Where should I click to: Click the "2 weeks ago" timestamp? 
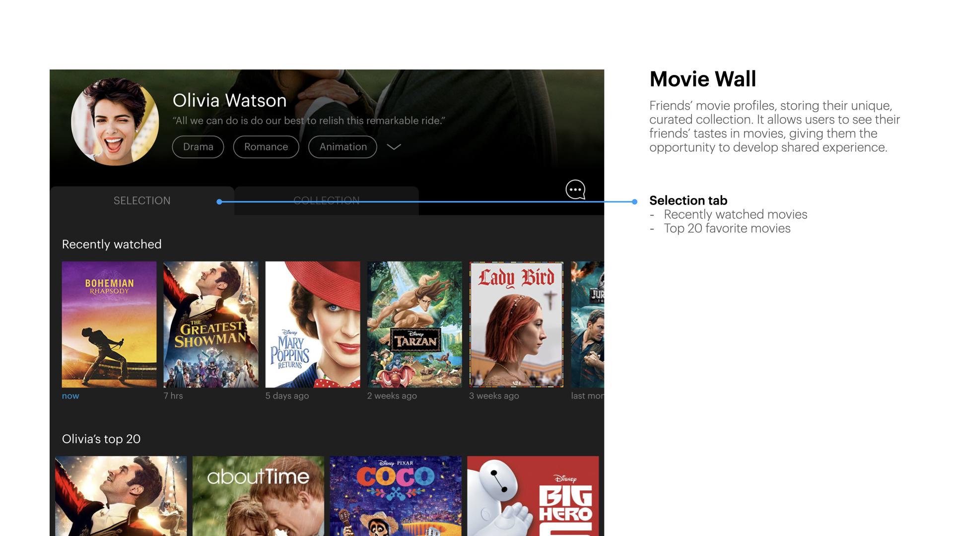(x=392, y=396)
